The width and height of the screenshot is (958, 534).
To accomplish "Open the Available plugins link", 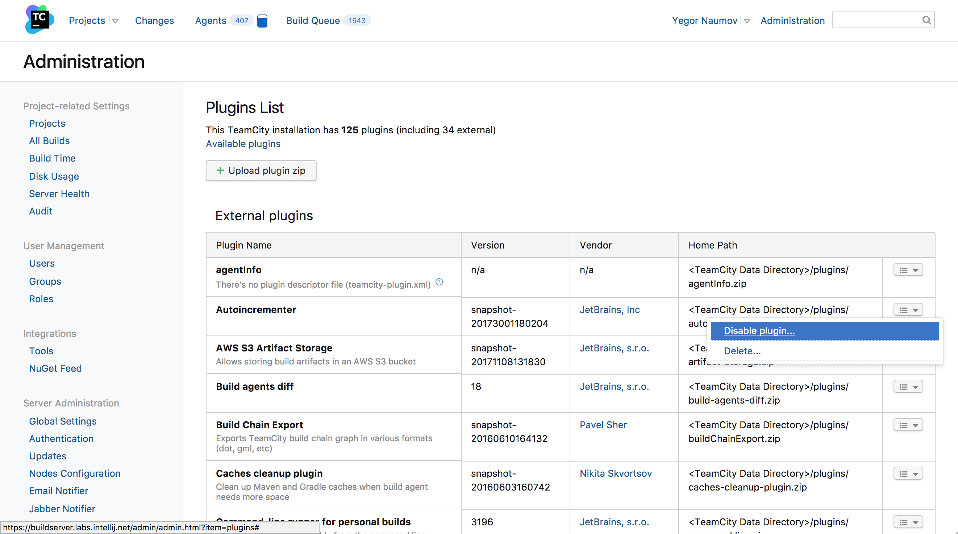I will 243,144.
